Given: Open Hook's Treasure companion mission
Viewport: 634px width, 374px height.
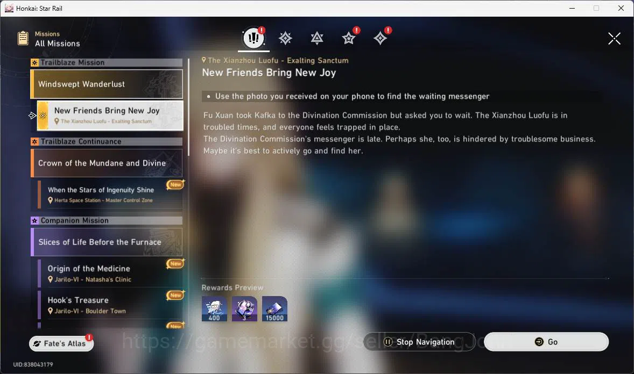Looking at the screenshot, I should [x=110, y=305].
